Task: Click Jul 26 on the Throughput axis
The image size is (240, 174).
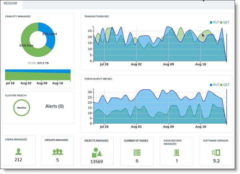Action: point(104,127)
